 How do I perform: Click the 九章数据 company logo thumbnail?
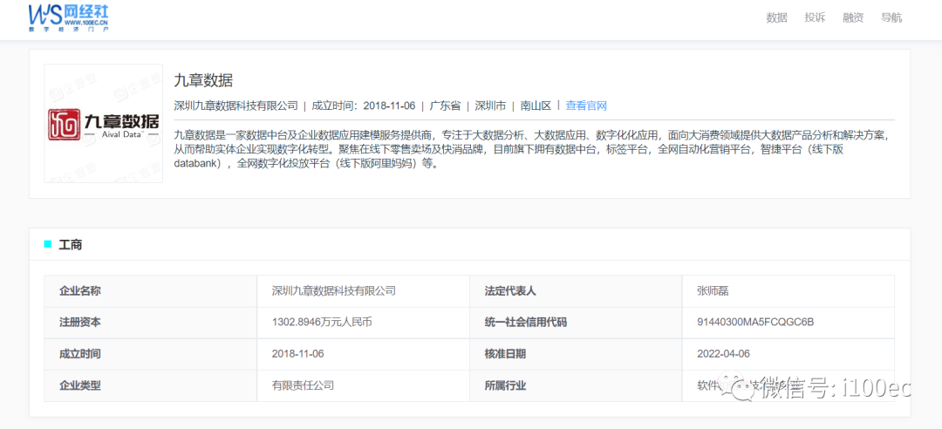click(x=103, y=123)
